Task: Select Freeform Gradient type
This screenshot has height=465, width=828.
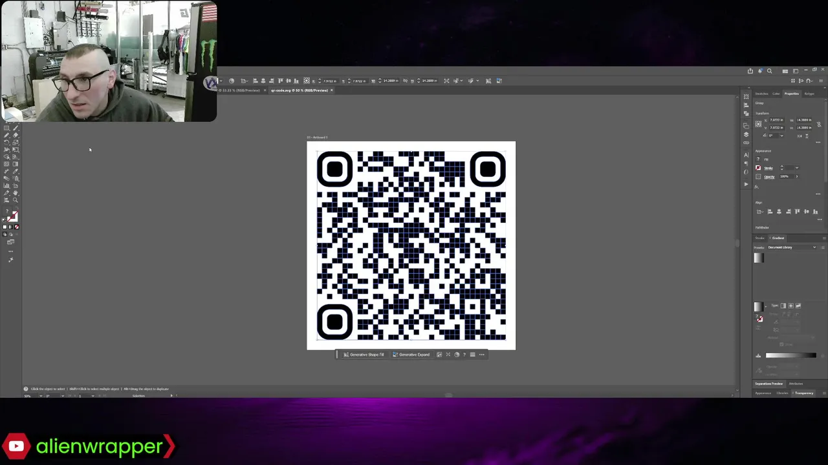Action: pos(798,305)
